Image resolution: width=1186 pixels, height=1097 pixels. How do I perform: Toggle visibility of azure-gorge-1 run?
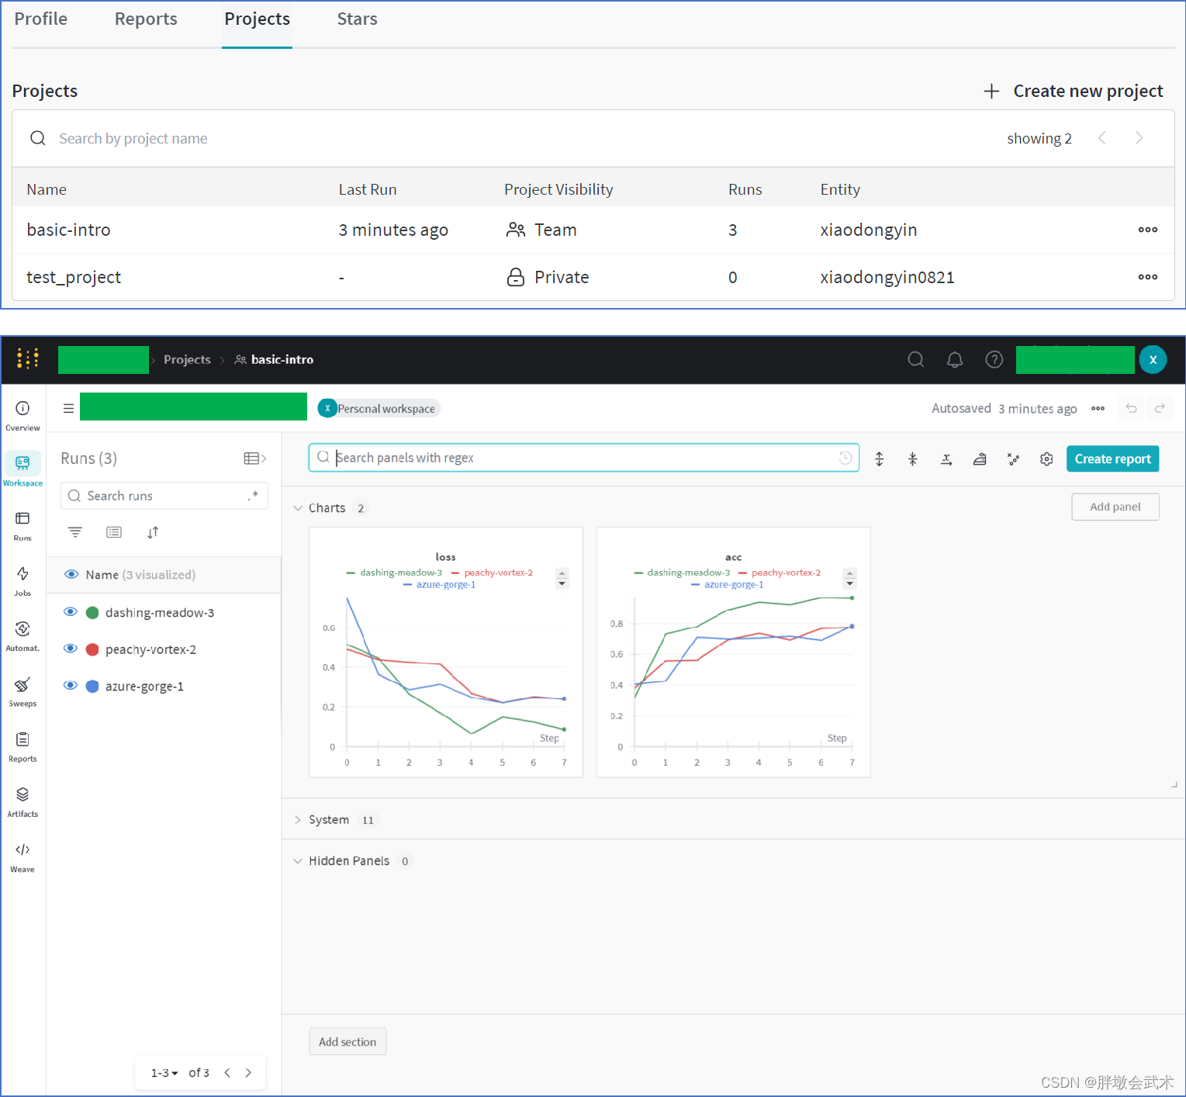(71, 686)
